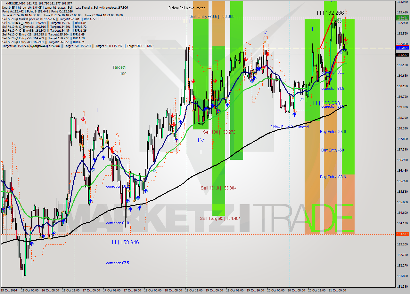Select the 'I I I 162.266' wave label
This screenshot has width=410, height=294.
(x=330, y=13)
